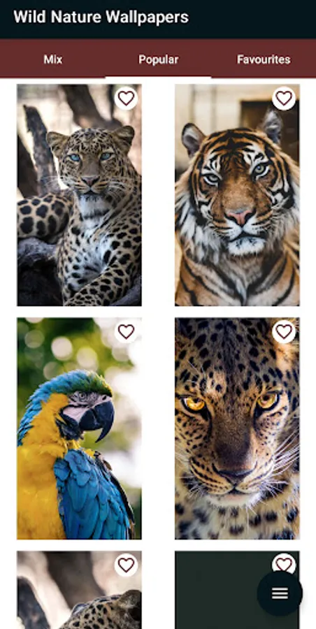Screen dimensions: 316x629
Task: View the macaw parrot wallpaper
Action: click(x=79, y=428)
